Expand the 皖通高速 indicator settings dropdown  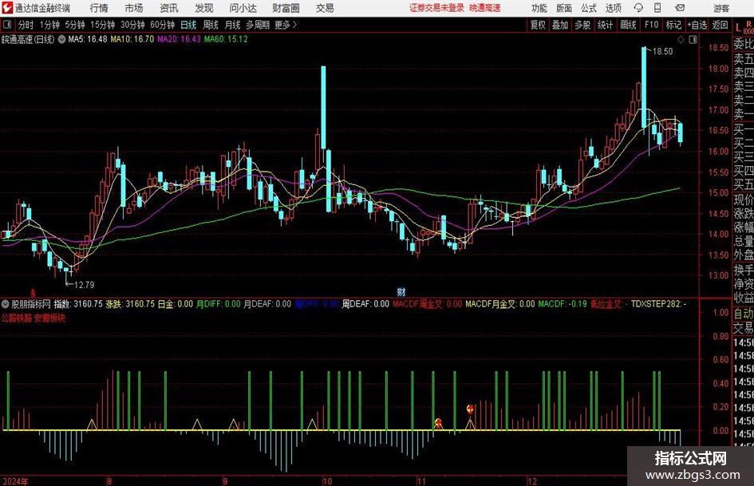[61, 39]
